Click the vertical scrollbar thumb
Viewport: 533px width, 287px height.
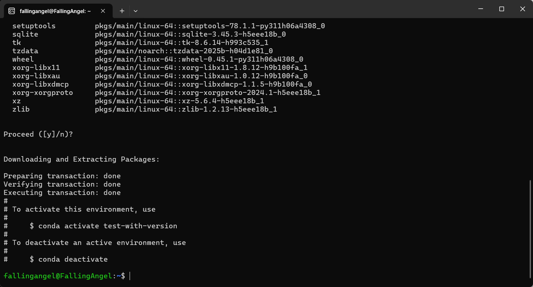(530, 229)
